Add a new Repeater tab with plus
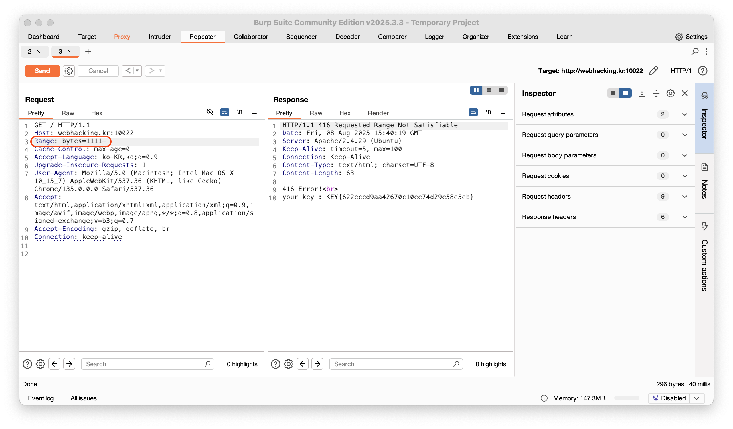Screen dimensions: 733x429 88,51
